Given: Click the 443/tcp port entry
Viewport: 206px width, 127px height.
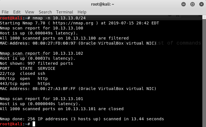Looking at the screenshot, I should pos(8,84).
